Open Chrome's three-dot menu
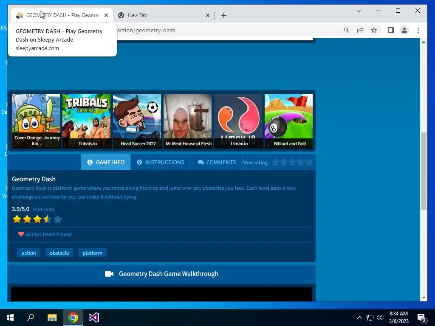 pos(418,30)
